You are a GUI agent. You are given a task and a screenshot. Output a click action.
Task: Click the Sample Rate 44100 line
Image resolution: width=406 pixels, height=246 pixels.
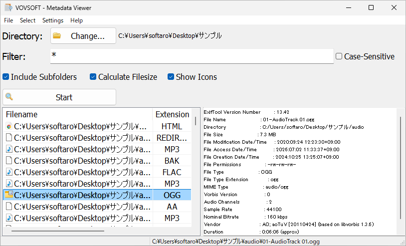[x=242, y=210]
